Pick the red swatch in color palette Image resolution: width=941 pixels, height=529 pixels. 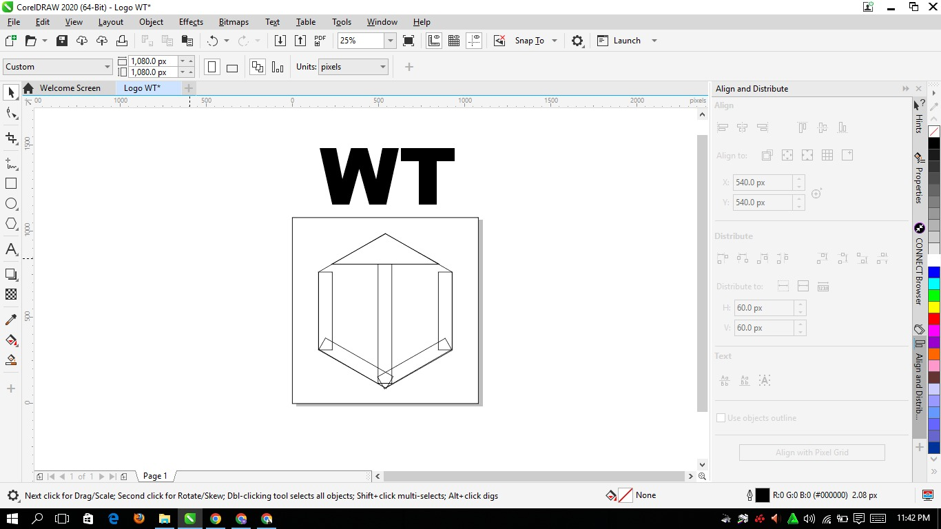(933, 319)
